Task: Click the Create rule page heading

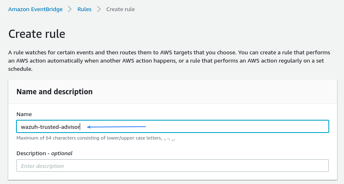Action: coord(37,34)
